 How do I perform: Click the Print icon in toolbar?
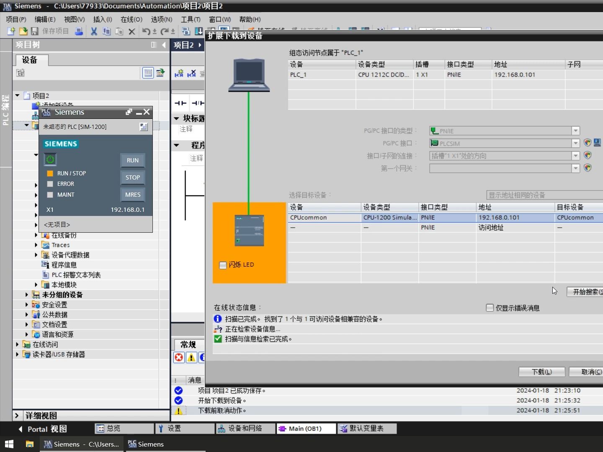79,31
